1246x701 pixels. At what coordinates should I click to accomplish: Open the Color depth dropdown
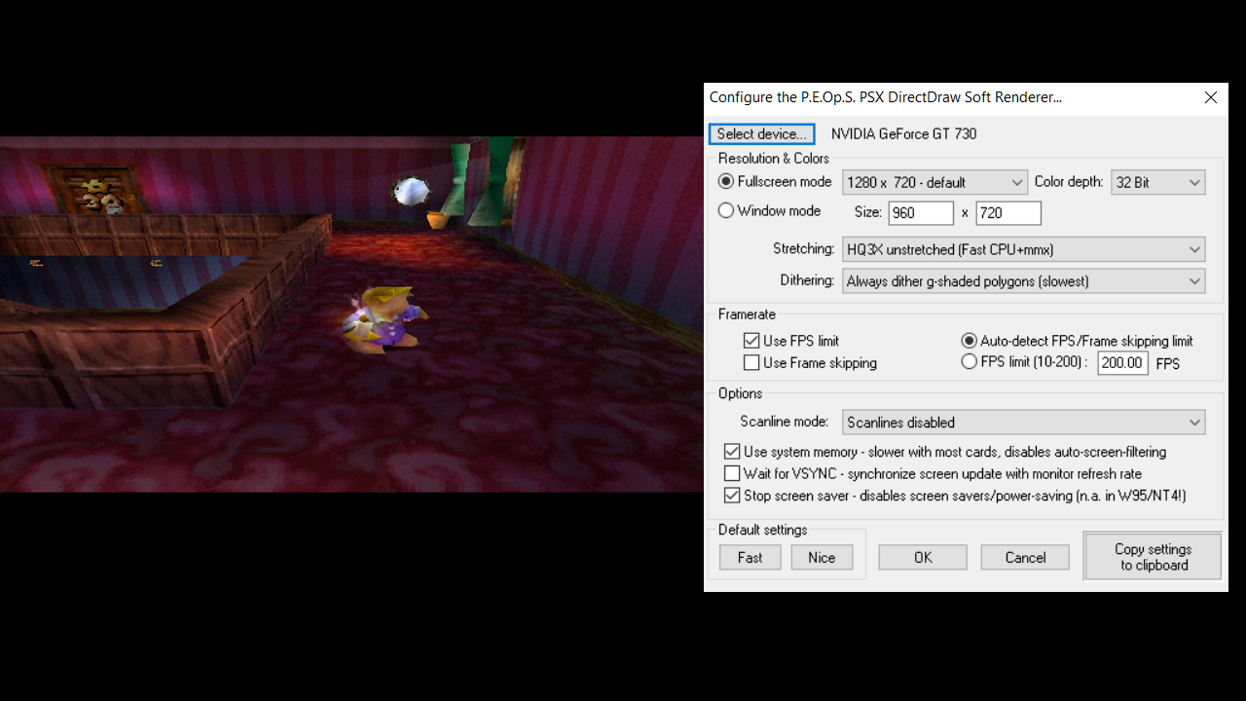coord(1157,182)
